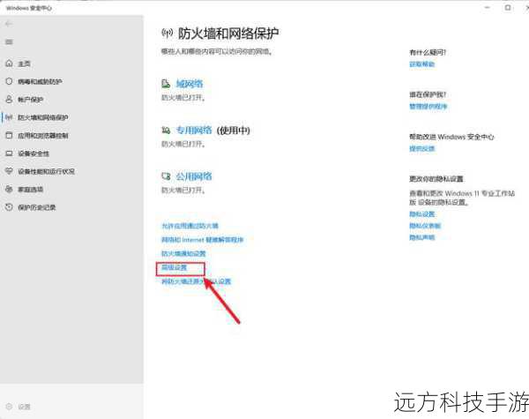Click 获取帮助 get help link

coord(421,64)
